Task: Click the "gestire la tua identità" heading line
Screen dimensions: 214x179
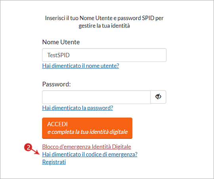Action: 104,26
